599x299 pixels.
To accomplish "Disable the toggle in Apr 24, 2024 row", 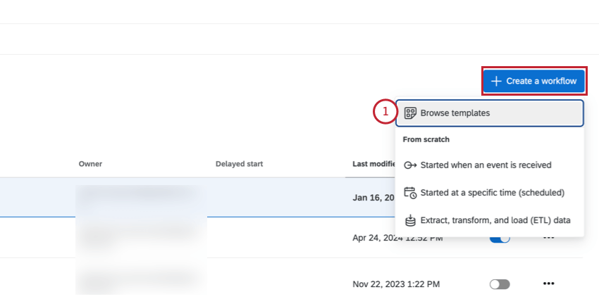I will pyautogui.click(x=499, y=239).
